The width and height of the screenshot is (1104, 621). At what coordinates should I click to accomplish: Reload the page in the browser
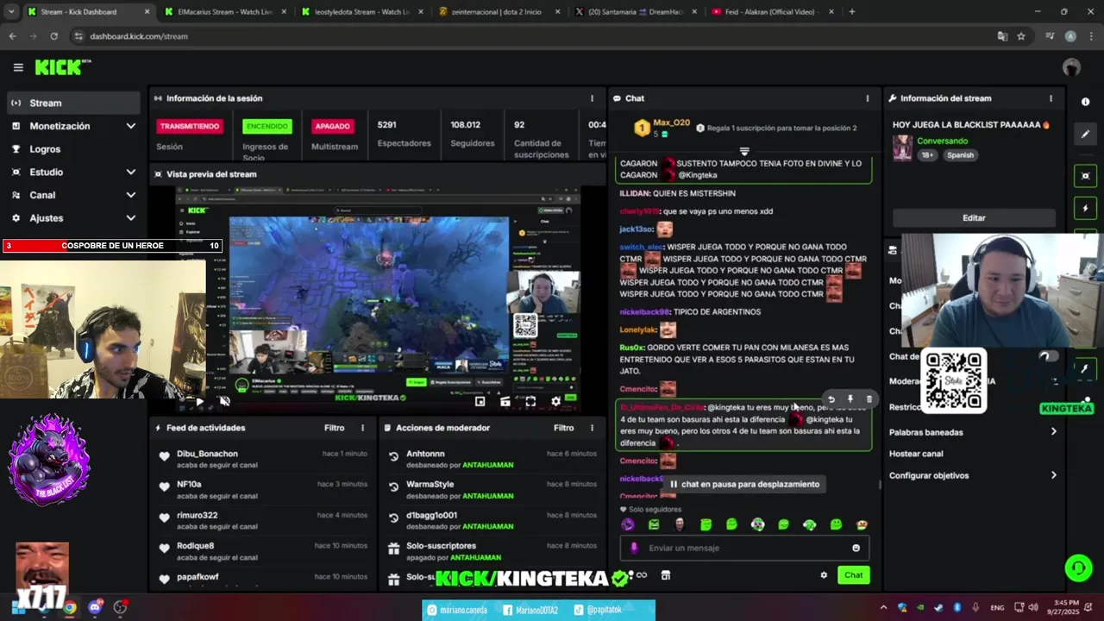click(x=53, y=36)
